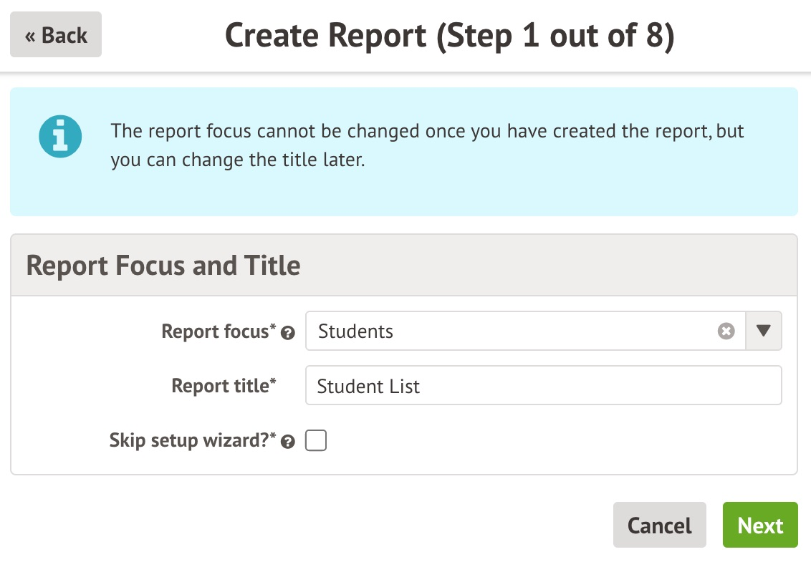Click the 'Student List' title text

point(368,387)
